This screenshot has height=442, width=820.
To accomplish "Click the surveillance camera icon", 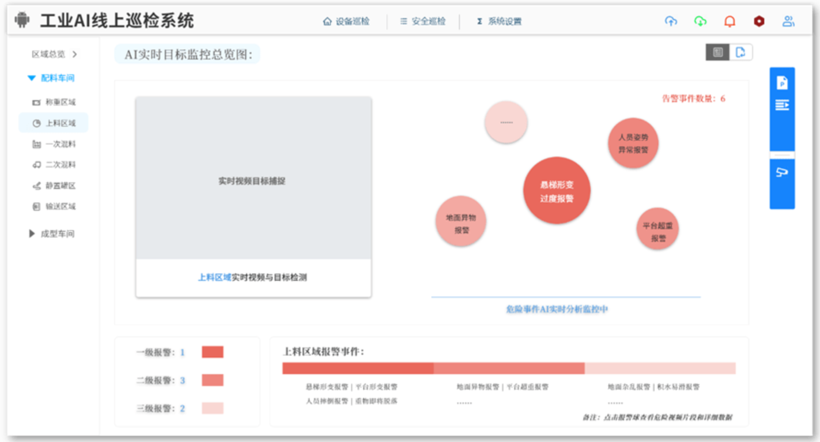I will tap(782, 172).
